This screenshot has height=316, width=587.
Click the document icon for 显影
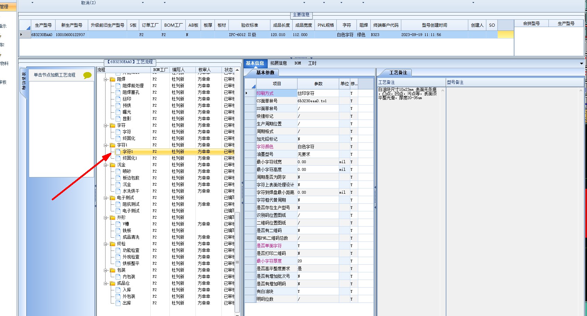(x=118, y=119)
